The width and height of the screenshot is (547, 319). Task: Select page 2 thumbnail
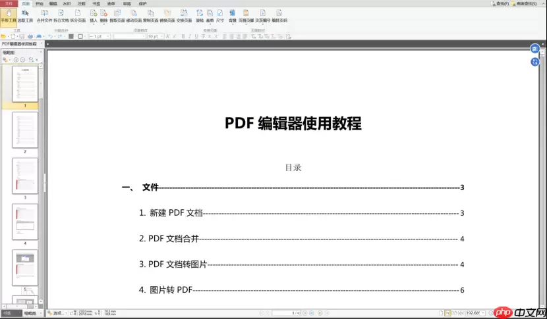tap(25, 130)
